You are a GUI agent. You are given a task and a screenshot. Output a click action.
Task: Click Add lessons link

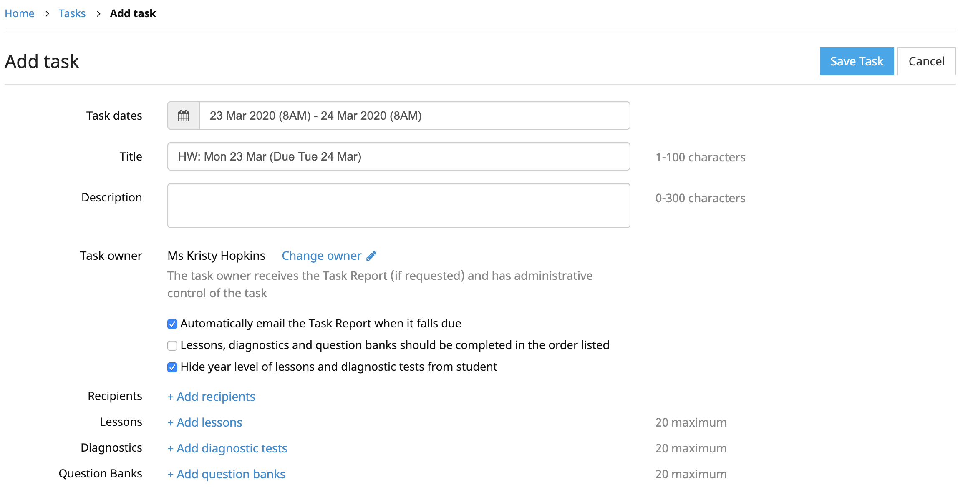click(205, 422)
